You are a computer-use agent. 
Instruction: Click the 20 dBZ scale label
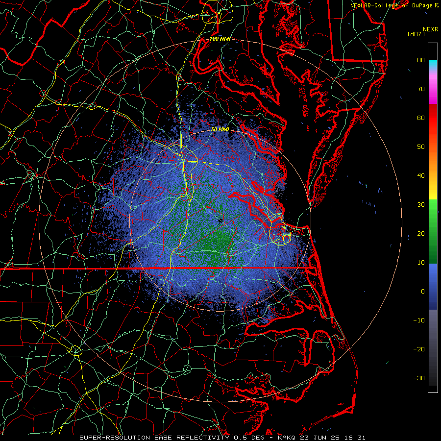421,234
